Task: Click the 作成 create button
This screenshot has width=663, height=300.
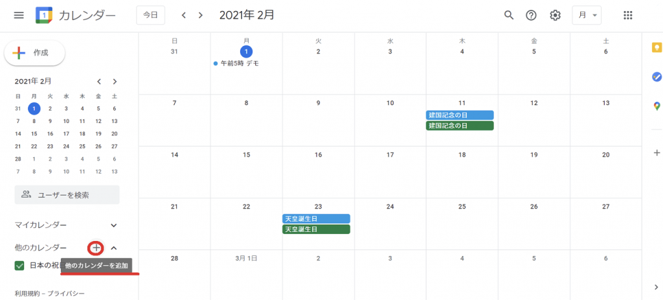Action: point(35,52)
